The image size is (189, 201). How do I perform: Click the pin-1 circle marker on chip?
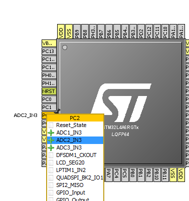coord(65,47)
